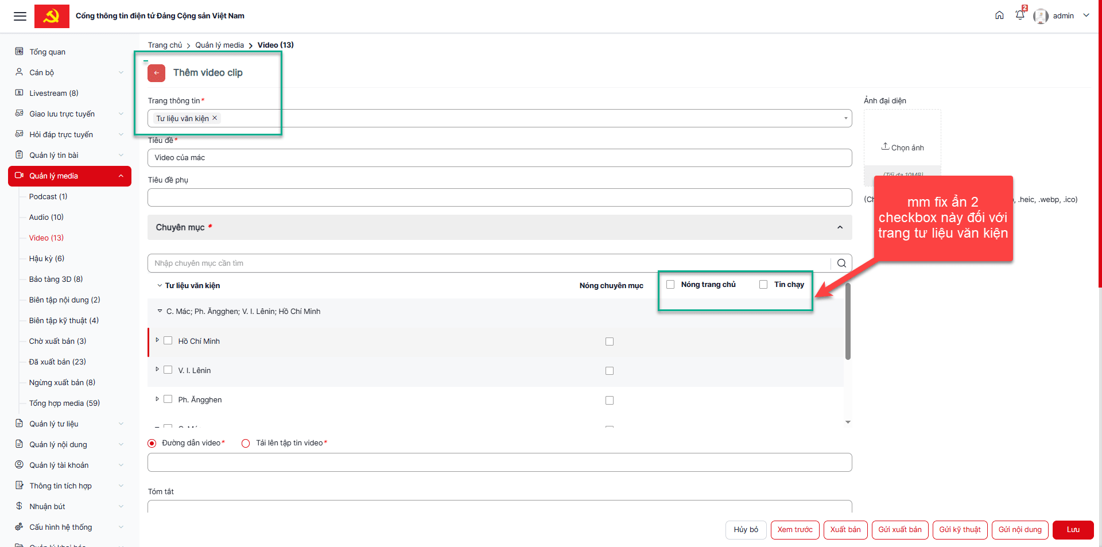Click the red back arrow button

coord(156,73)
